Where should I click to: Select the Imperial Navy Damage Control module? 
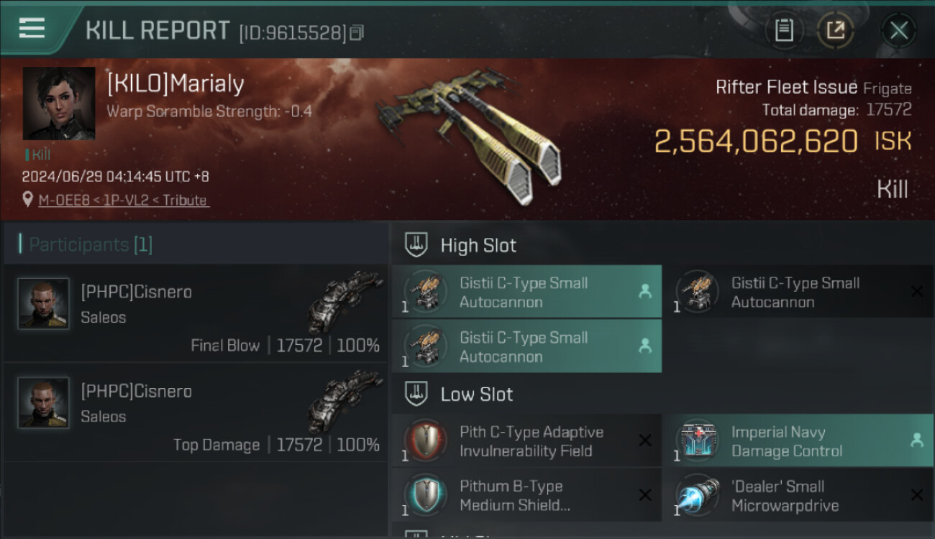click(797, 441)
